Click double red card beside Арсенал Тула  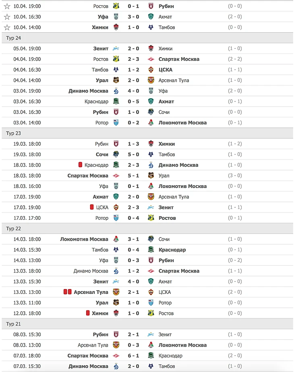pos(67,292)
